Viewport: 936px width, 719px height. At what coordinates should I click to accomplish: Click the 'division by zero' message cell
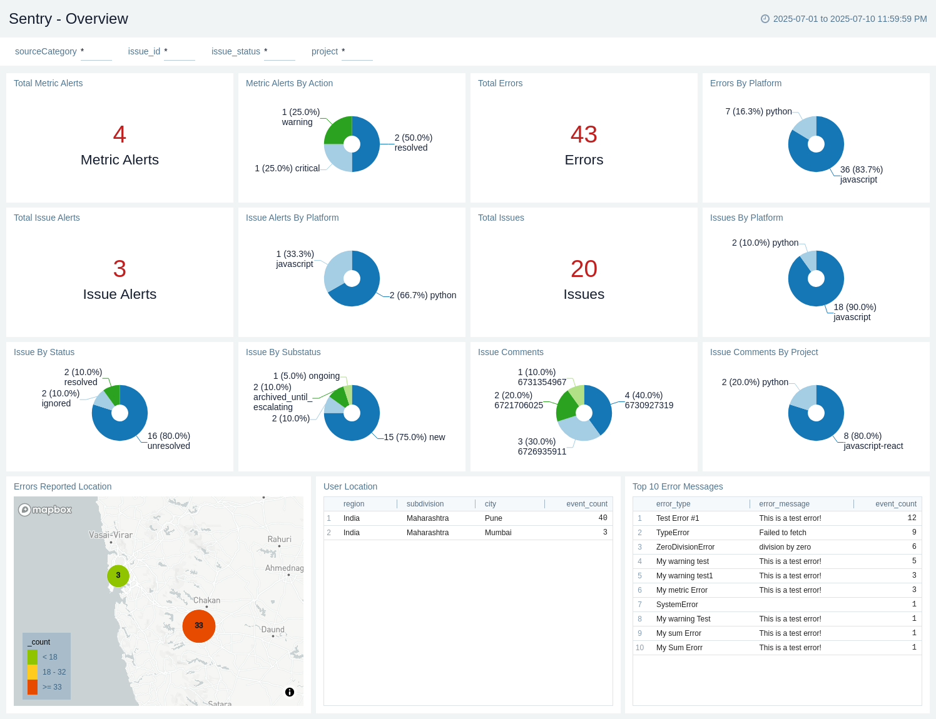click(785, 547)
